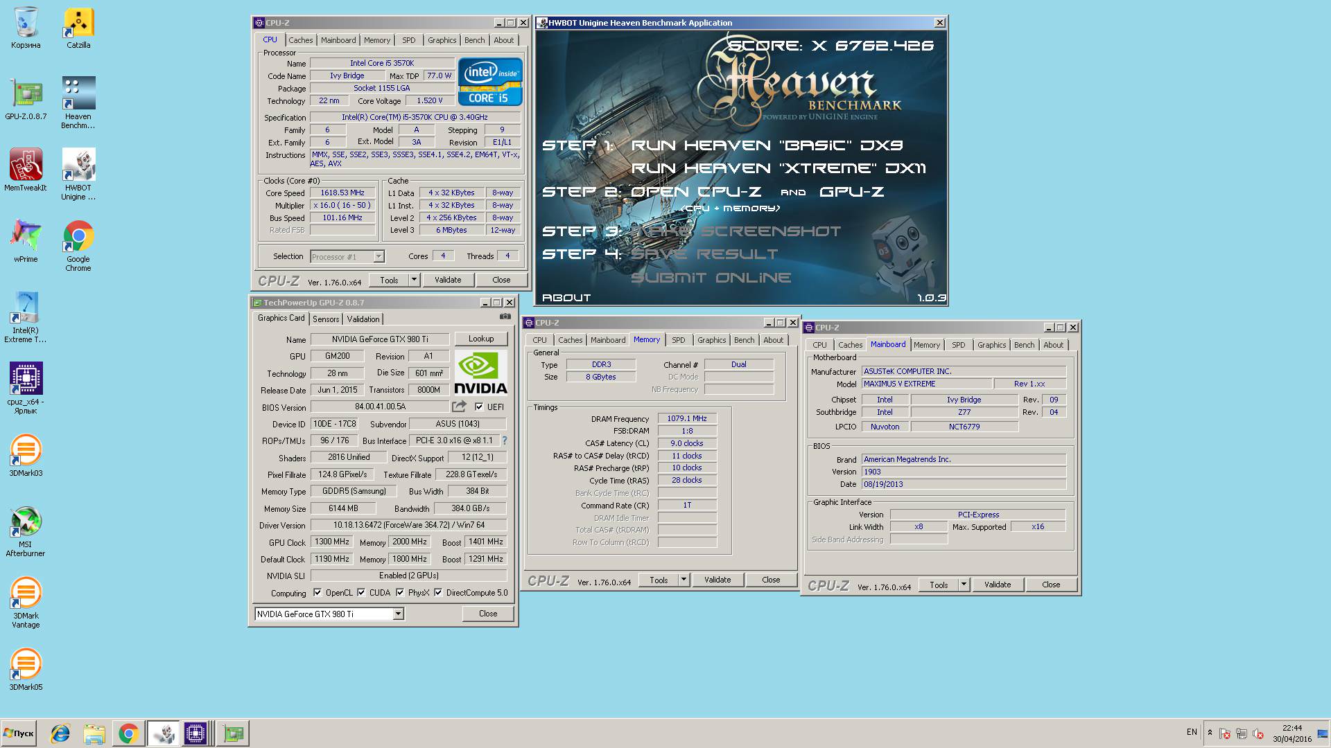
Task: Switch to Chrome on the taskbar
Action: coord(128,733)
